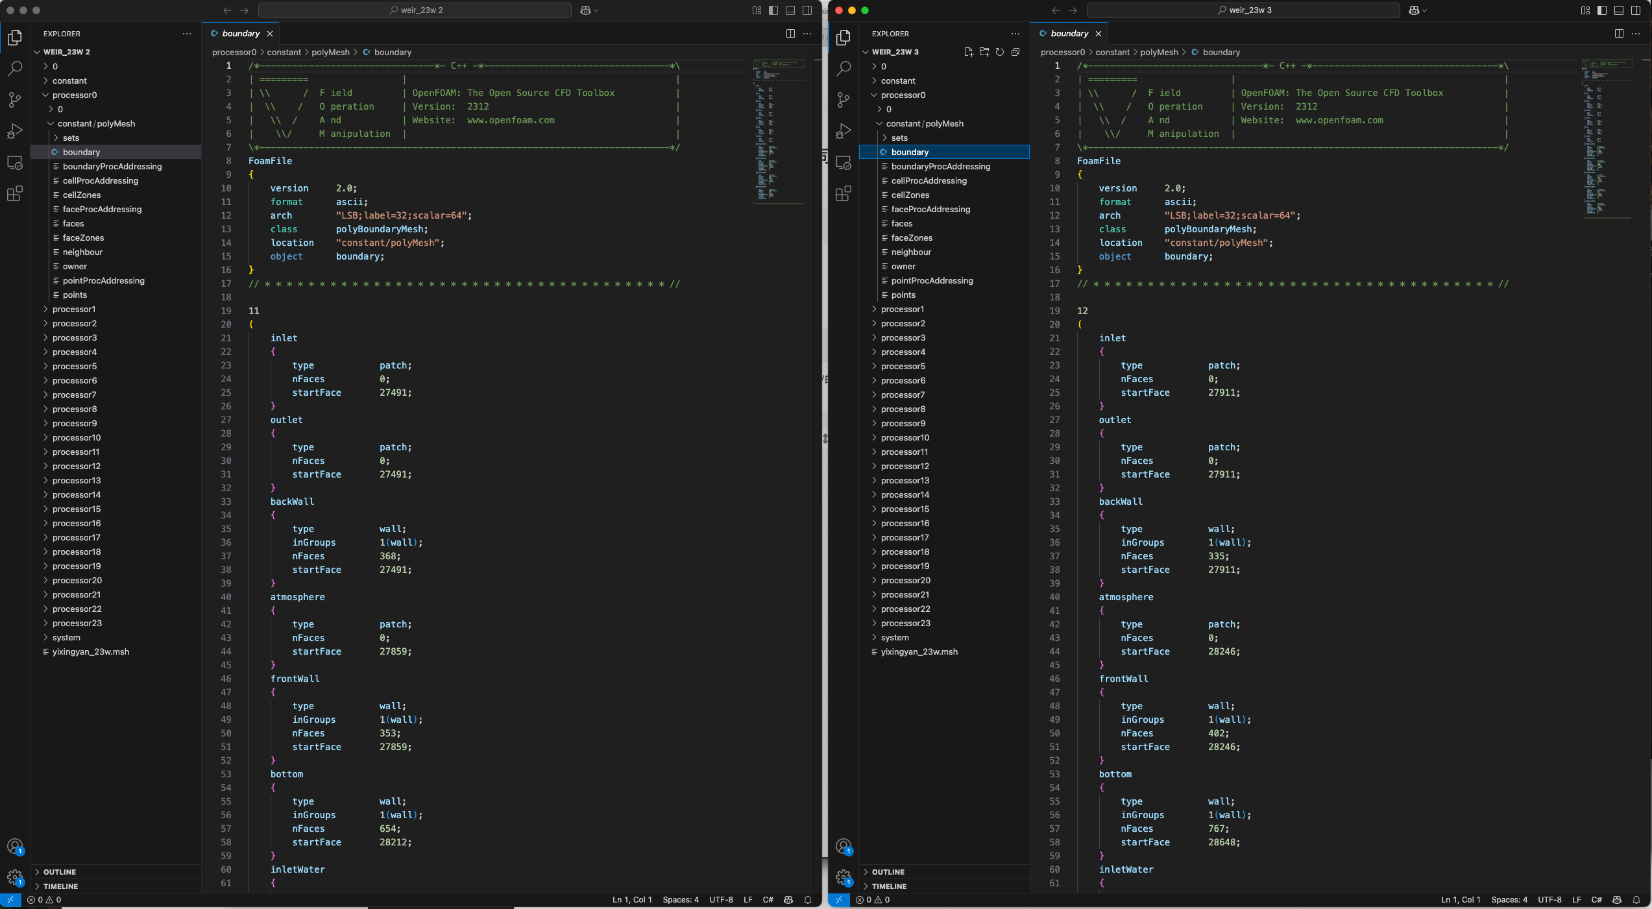Select boundary tab in left editor
The height and width of the screenshot is (909, 1652).
pyautogui.click(x=241, y=34)
